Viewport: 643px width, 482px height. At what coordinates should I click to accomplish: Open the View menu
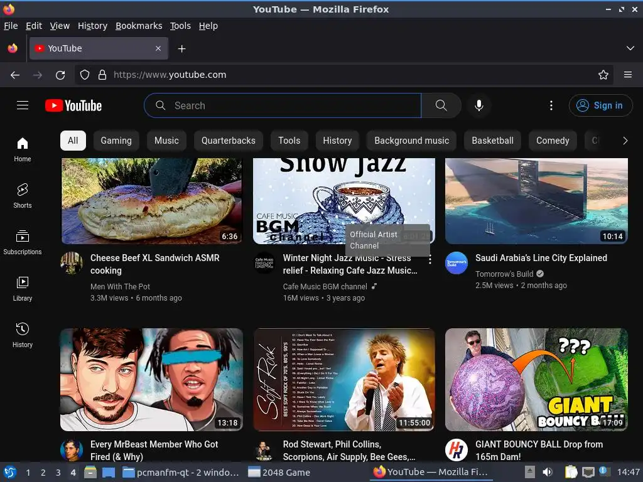click(x=60, y=26)
